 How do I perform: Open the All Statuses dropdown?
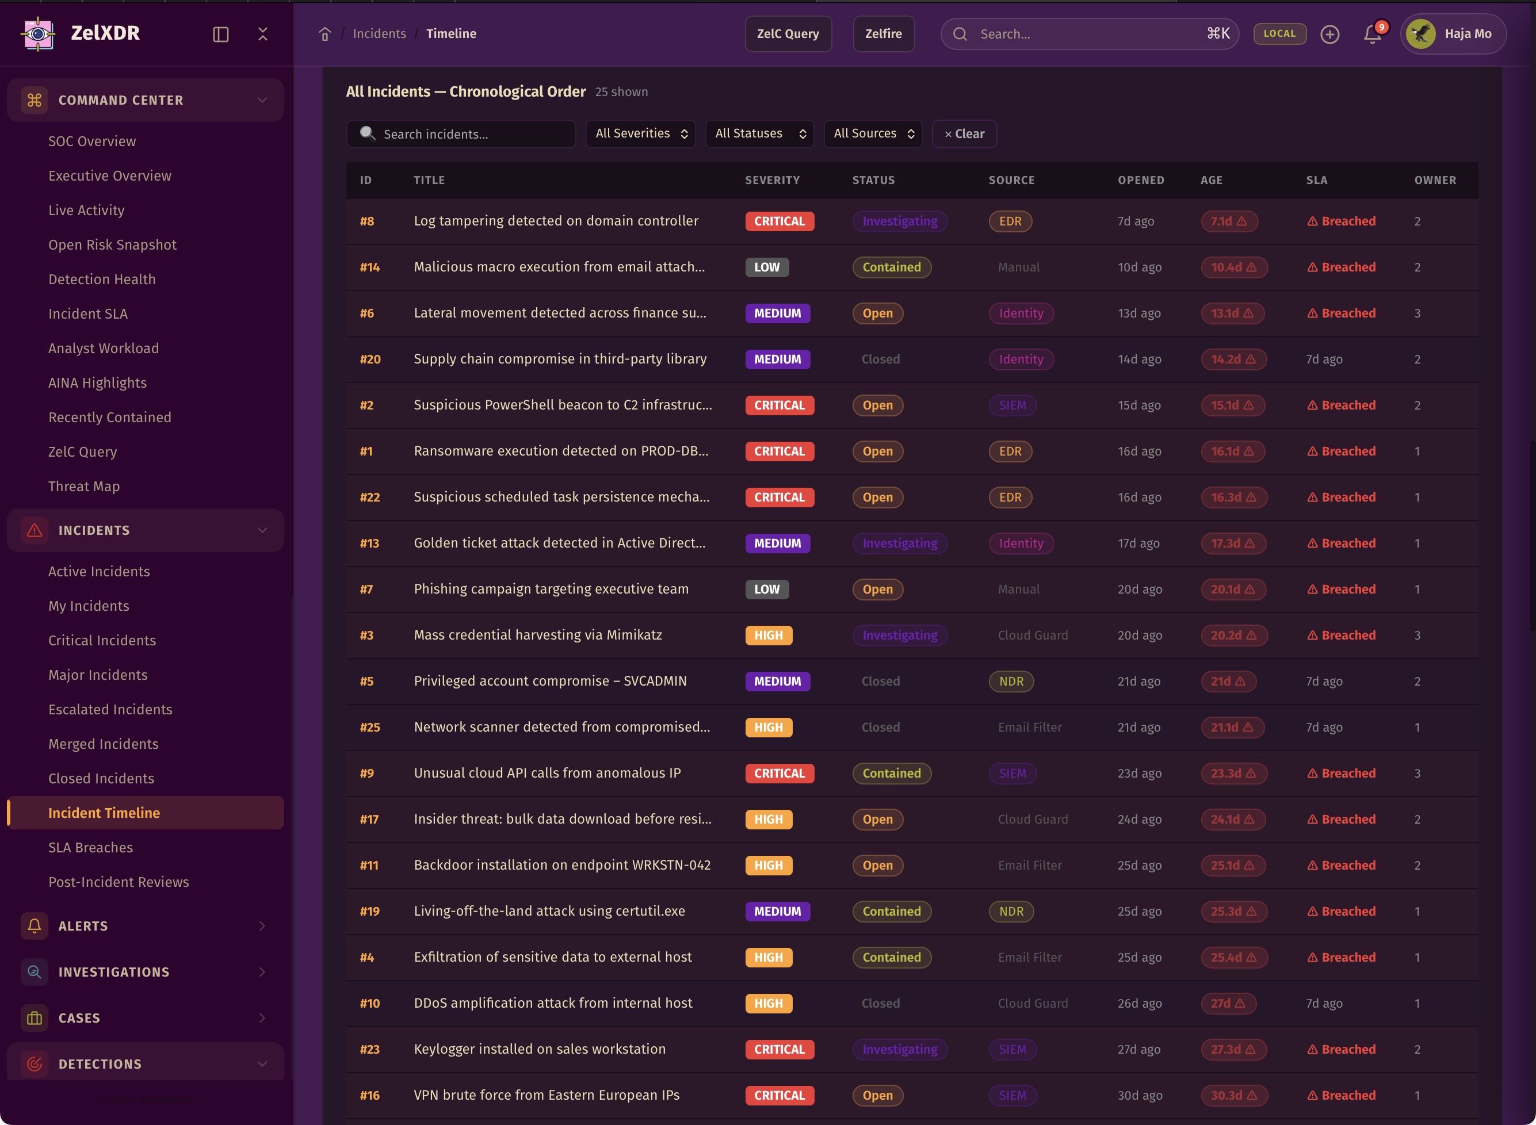759,133
